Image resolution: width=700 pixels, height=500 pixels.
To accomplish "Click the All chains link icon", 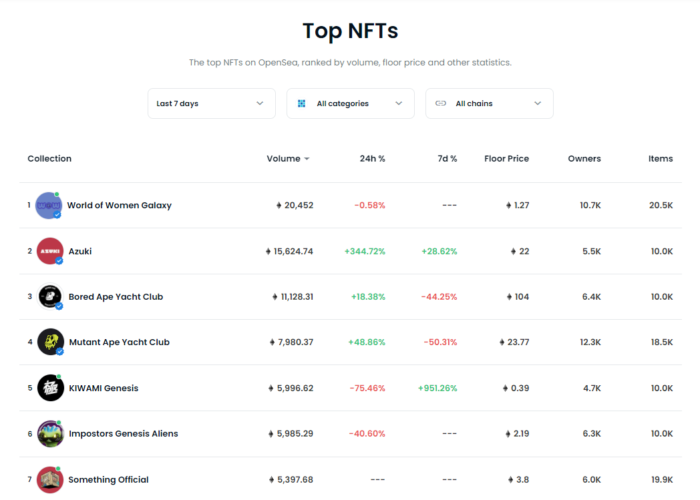I will [x=441, y=103].
